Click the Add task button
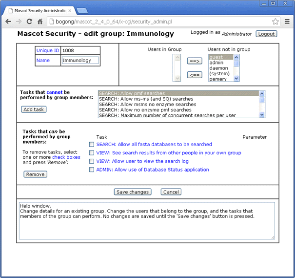This screenshot has width=295, height=278. click(34, 109)
